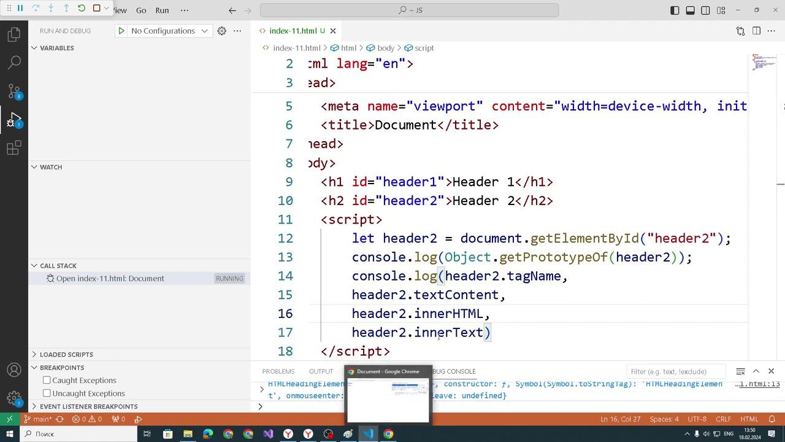Screen dimensions: 785x442
Task: Select the index-11.html editor tab
Action: point(297,31)
